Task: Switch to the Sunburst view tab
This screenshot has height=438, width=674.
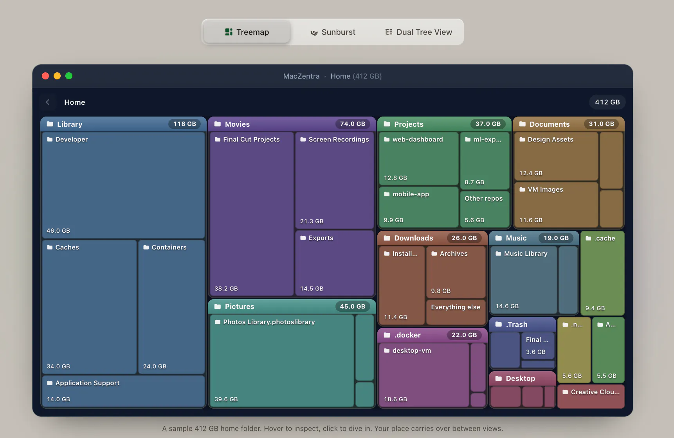Action: 333,32
